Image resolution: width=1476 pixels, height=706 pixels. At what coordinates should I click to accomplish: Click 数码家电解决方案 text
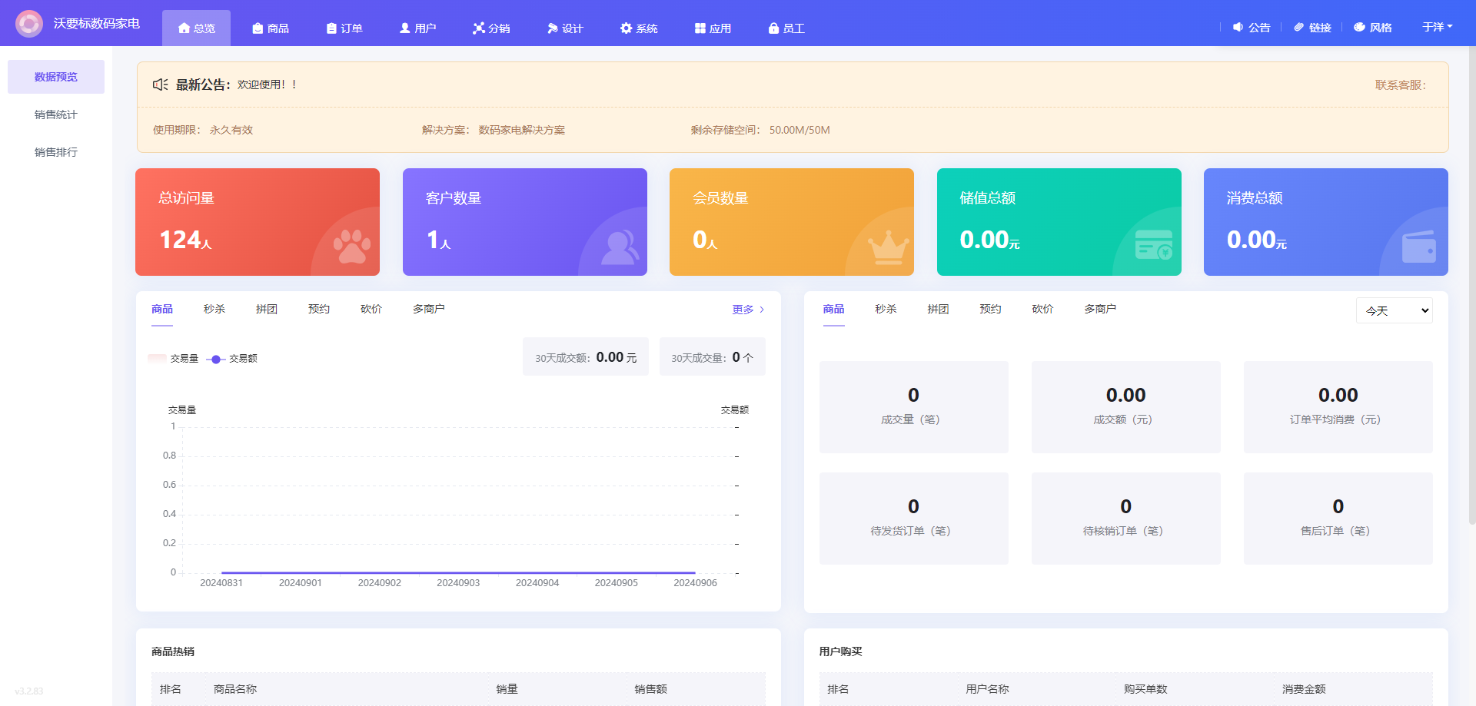521,130
